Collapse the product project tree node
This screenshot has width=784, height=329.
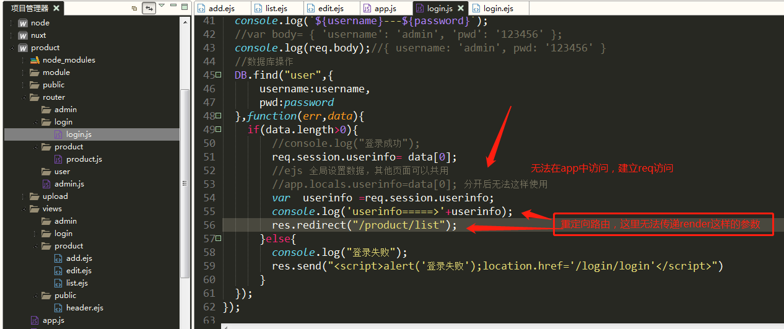point(11,48)
